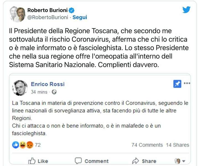
Task: Like Enrico Rossi's Facebook post
Action: 38,161
